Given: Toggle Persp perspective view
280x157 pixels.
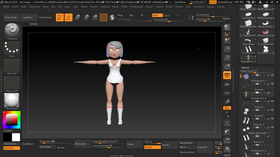Looking at the screenshot, I should coord(227,75).
